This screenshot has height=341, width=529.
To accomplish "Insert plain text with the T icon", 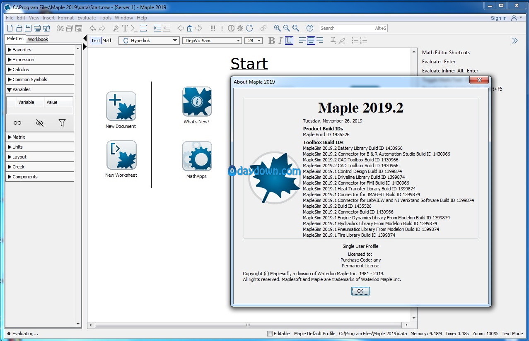I will [125, 28].
